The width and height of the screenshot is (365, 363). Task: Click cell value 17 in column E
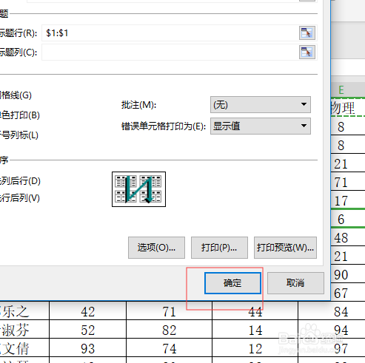[348, 200]
